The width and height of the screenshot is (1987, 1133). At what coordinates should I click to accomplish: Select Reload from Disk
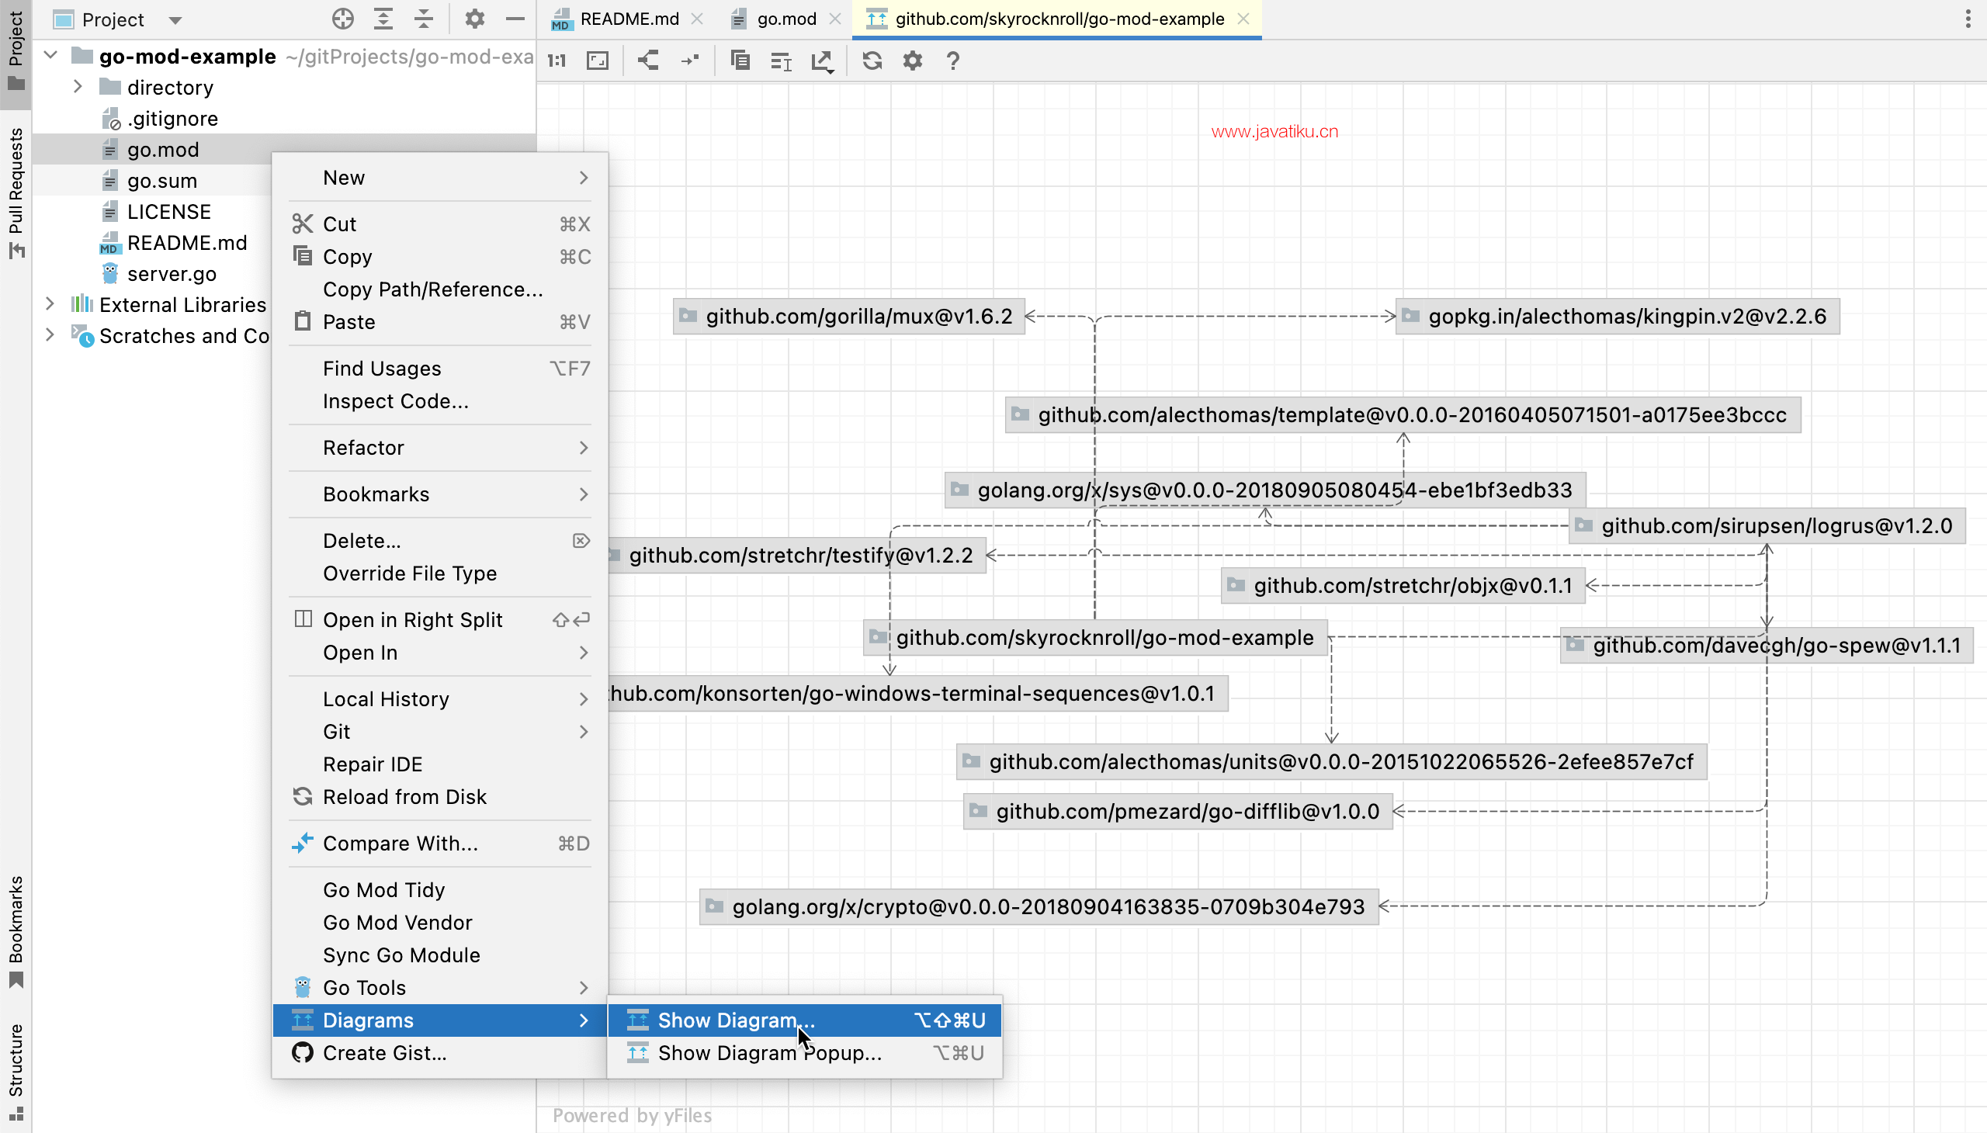point(440,798)
